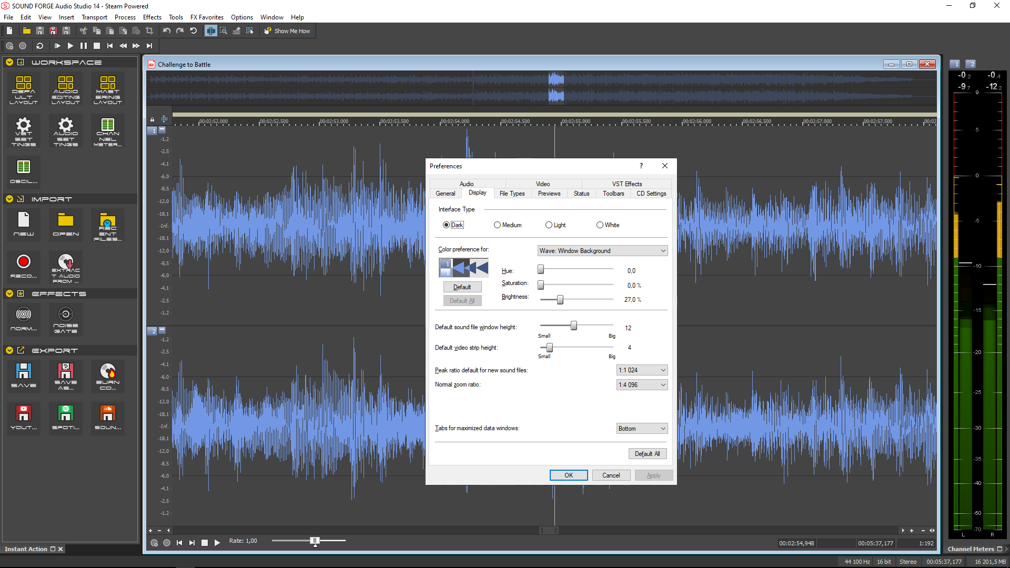
Task: Switch to the File Types tab
Action: (x=512, y=194)
